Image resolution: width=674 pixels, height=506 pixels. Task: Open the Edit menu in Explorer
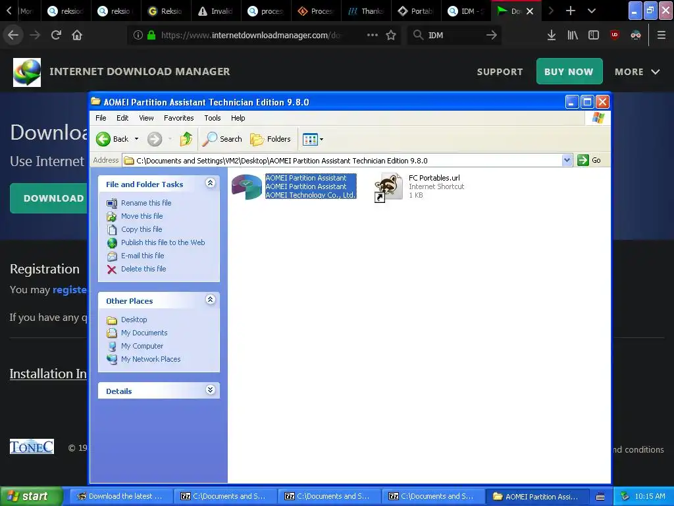(x=122, y=118)
